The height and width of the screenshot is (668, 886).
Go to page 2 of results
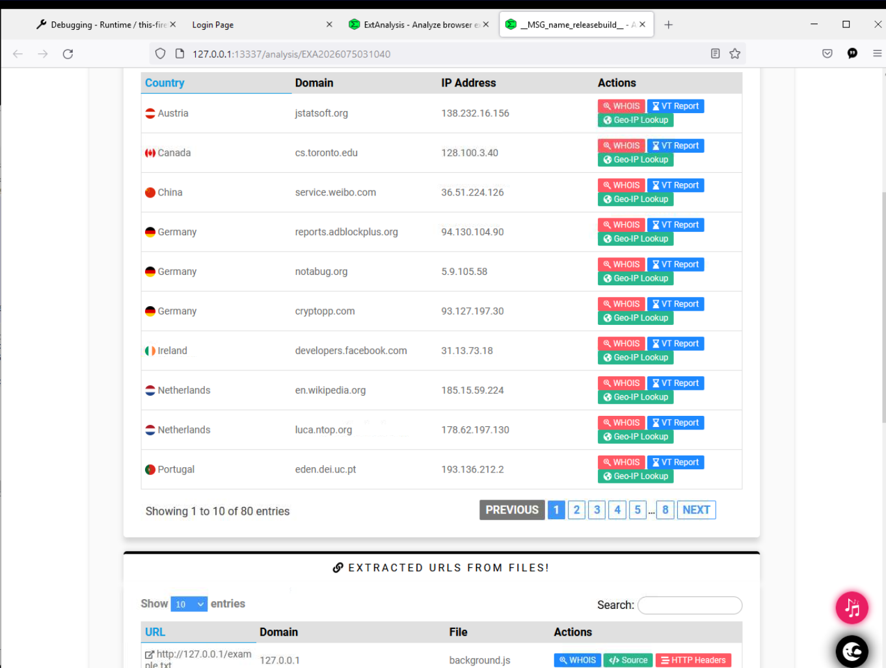pos(576,510)
